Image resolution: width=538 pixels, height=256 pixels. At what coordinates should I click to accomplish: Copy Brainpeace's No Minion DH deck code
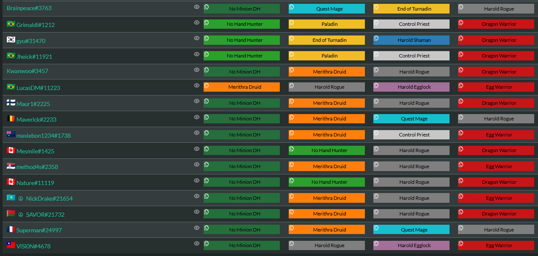click(206, 7)
